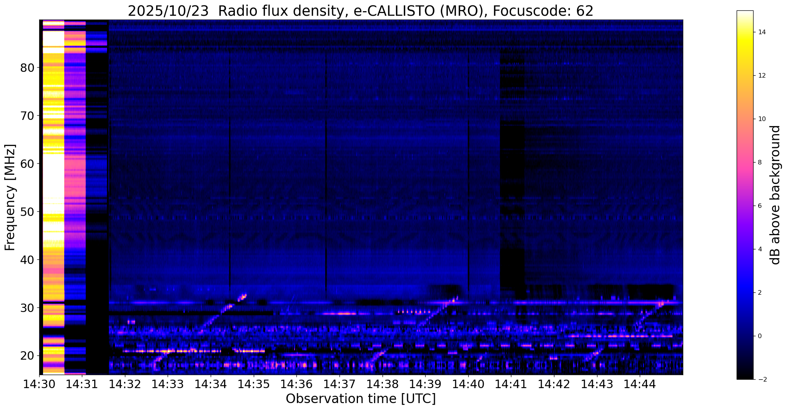
Task: Click the 14:43 time tick label
Action: pyautogui.click(x=597, y=383)
